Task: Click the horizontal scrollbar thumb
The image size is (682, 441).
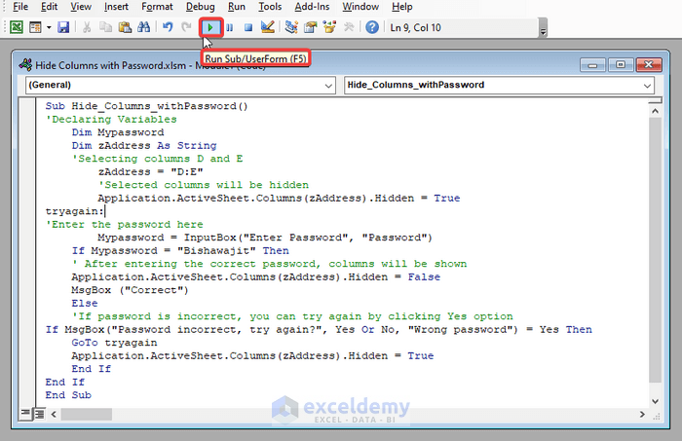Action: (x=86, y=415)
